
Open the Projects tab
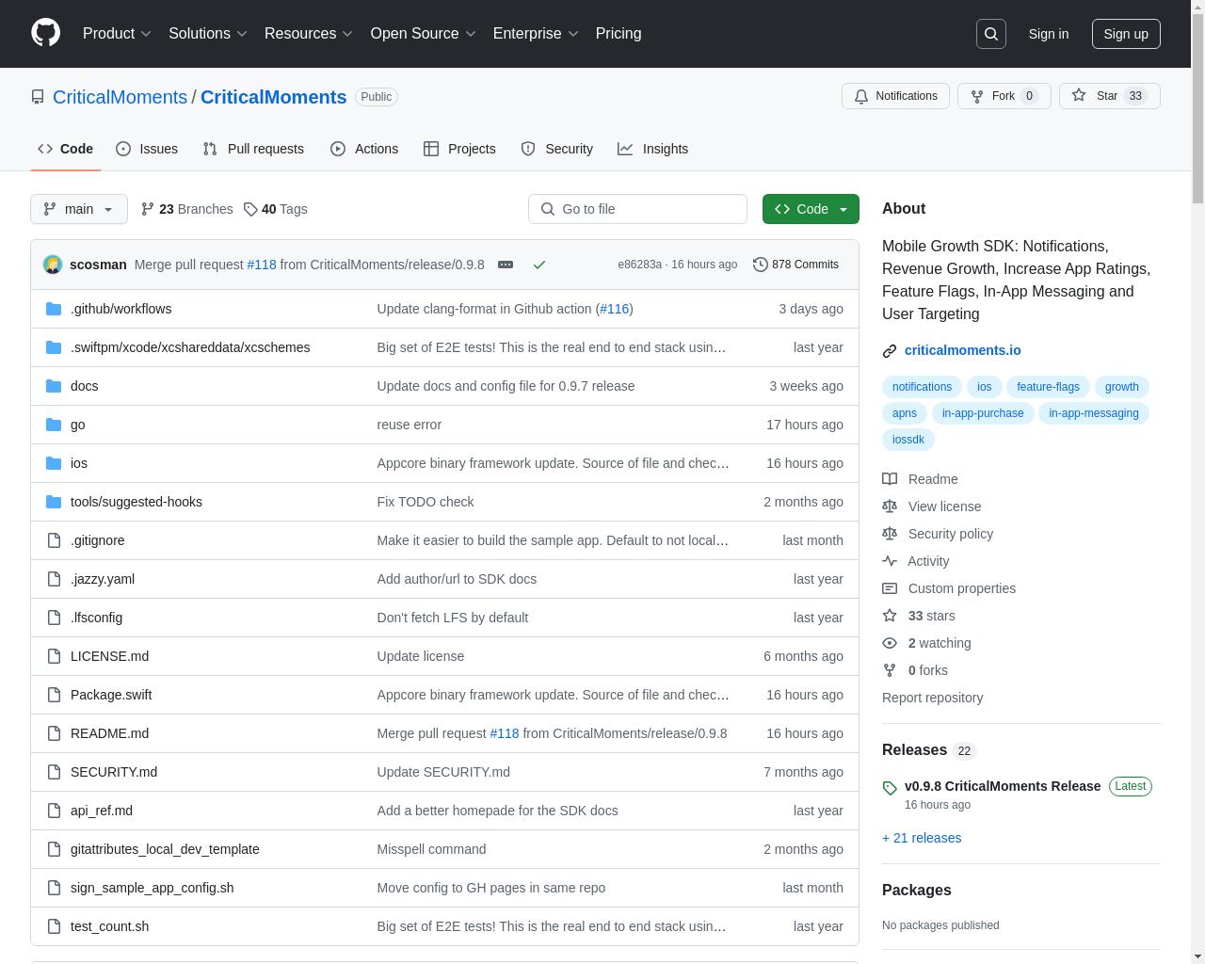tap(459, 149)
